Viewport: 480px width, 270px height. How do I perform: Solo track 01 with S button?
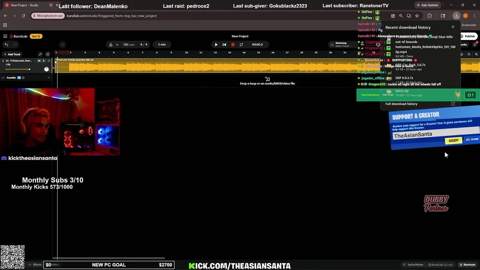tap(43, 61)
